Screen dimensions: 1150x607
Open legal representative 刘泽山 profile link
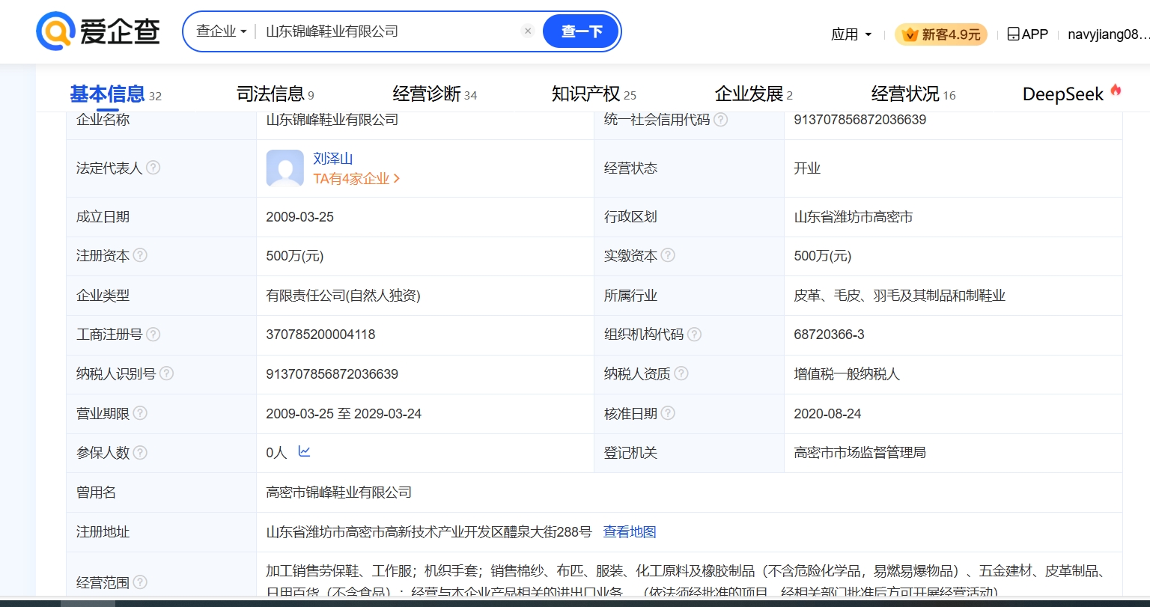pyautogui.click(x=333, y=159)
